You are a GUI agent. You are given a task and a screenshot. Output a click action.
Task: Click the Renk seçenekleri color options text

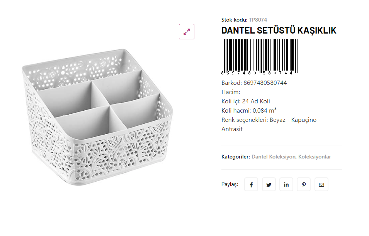pyautogui.click(x=271, y=120)
